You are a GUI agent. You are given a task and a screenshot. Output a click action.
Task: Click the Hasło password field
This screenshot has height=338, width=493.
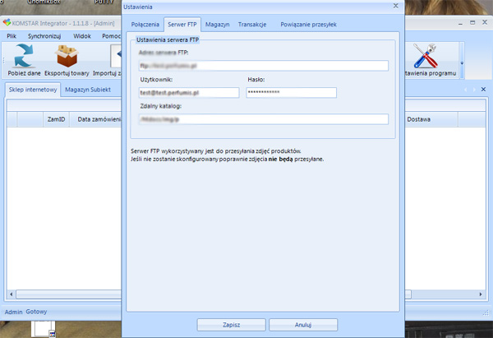pos(291,93)
